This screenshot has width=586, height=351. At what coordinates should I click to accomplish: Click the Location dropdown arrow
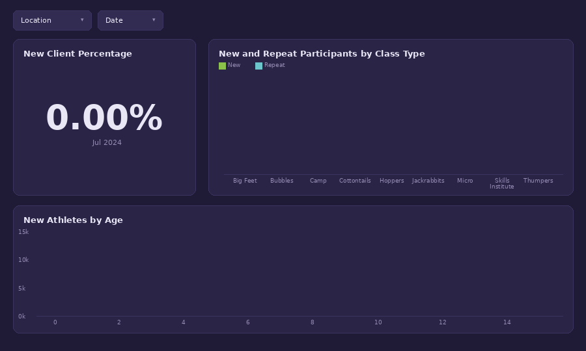click(82, 19)
